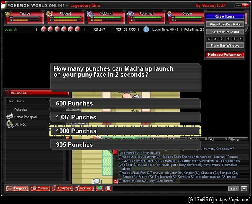Screen dimensions: 252x204
Task: Select reorder slot number 1
Action: click(x=209, y=39)
